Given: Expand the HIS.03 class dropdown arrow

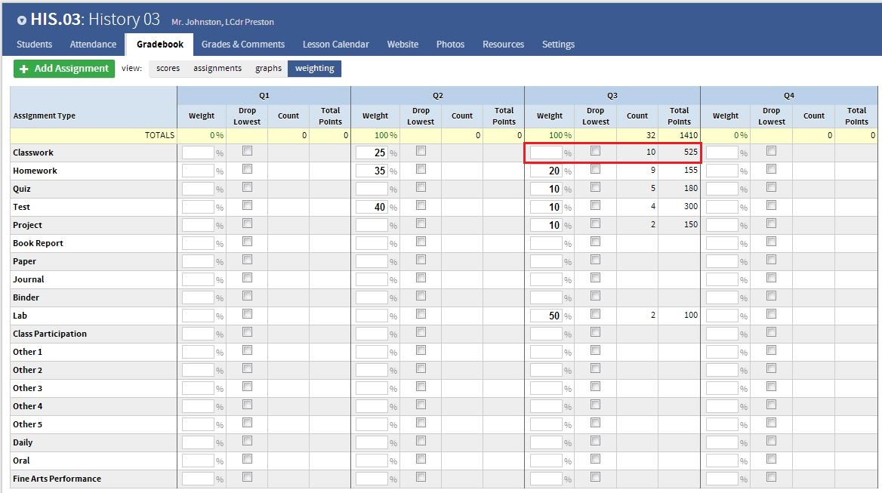Looking at the screenshot, I should [x=21, y=20].
